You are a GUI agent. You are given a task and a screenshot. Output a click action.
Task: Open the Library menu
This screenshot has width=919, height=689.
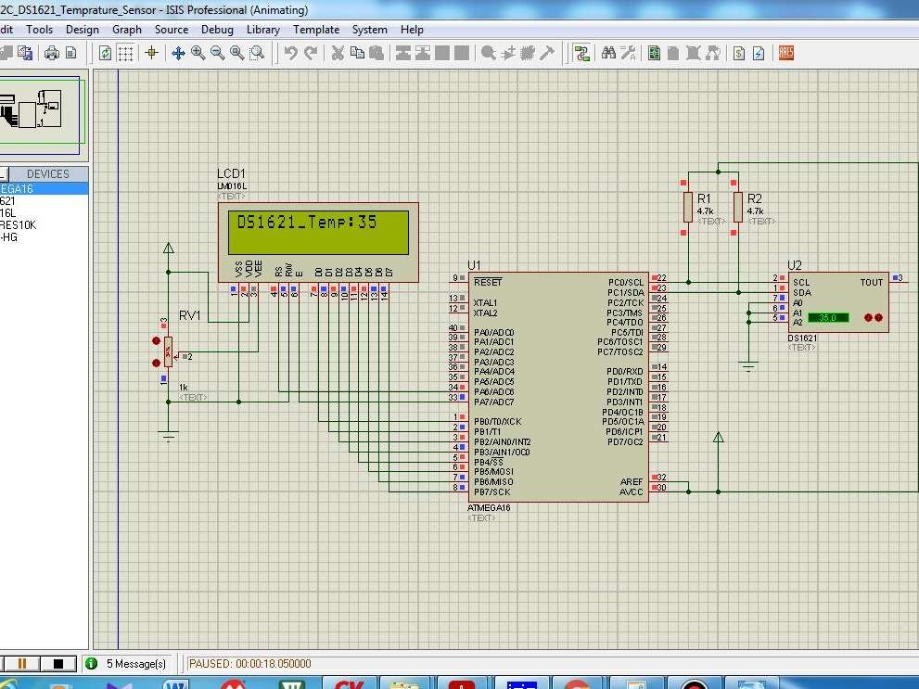pyautogui.click(x=262, y=30)
